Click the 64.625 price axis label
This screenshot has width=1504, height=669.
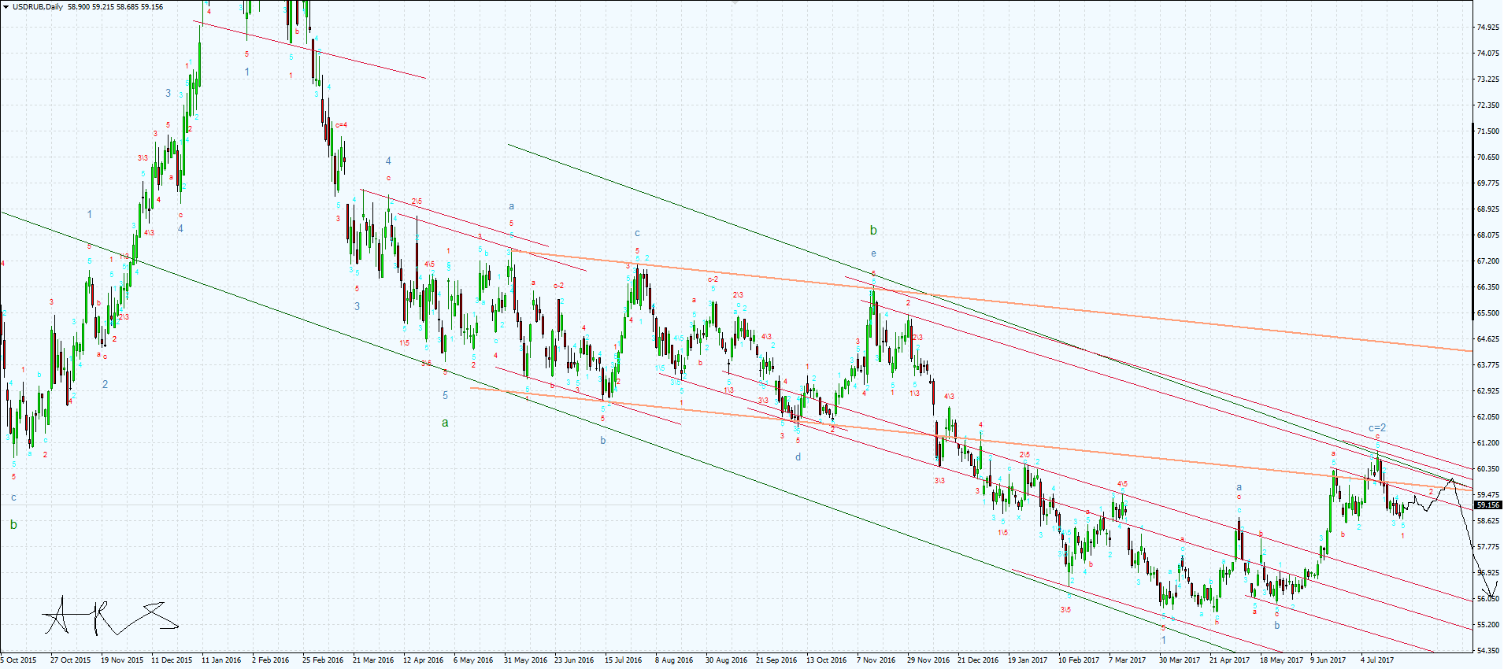point(1488,339)
